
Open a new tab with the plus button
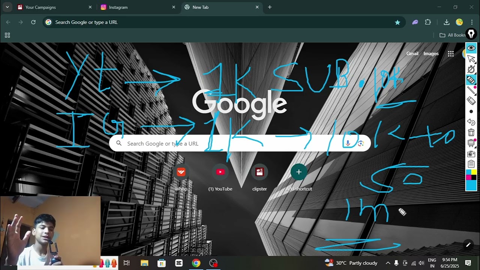point(270,7)
